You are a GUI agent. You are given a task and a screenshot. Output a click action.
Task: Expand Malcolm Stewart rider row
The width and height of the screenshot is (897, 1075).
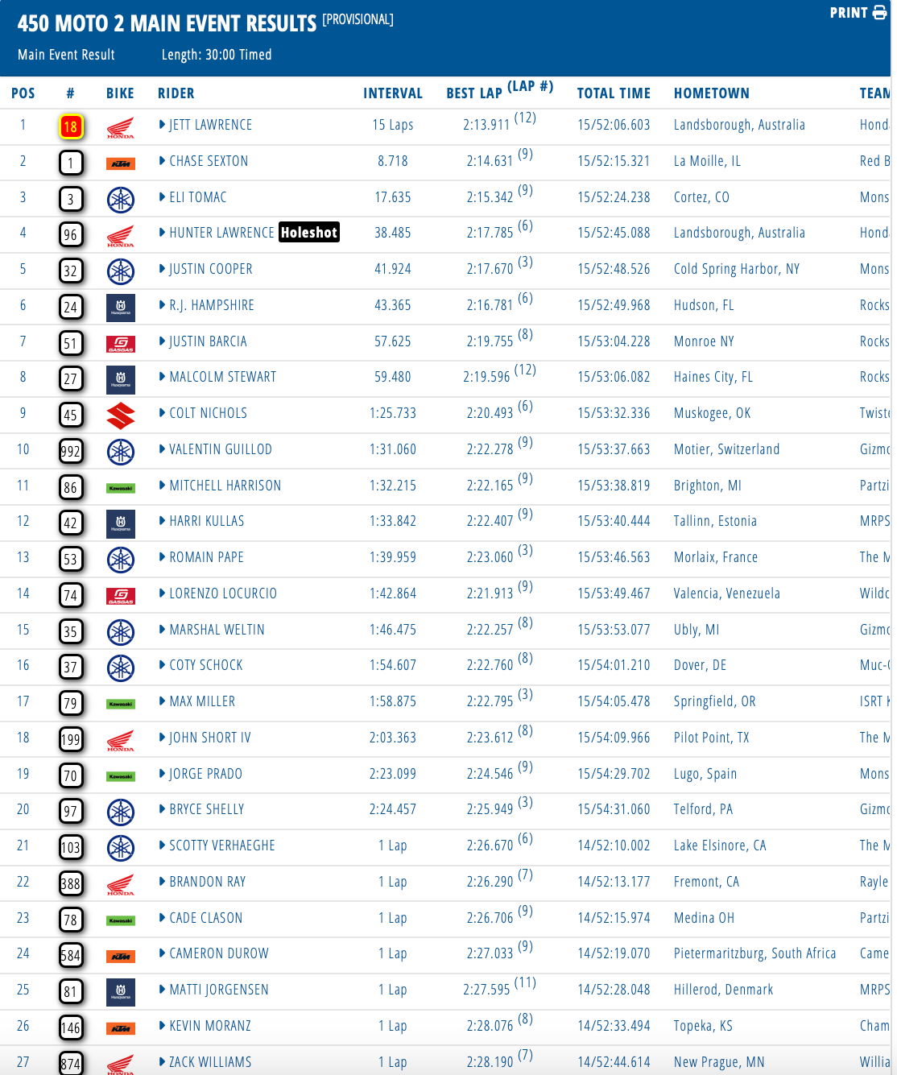pyautogui.click(x=163, y=377)
